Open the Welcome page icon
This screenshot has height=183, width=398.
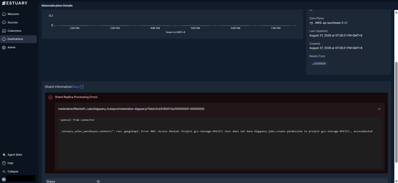(x=4, y=14)
